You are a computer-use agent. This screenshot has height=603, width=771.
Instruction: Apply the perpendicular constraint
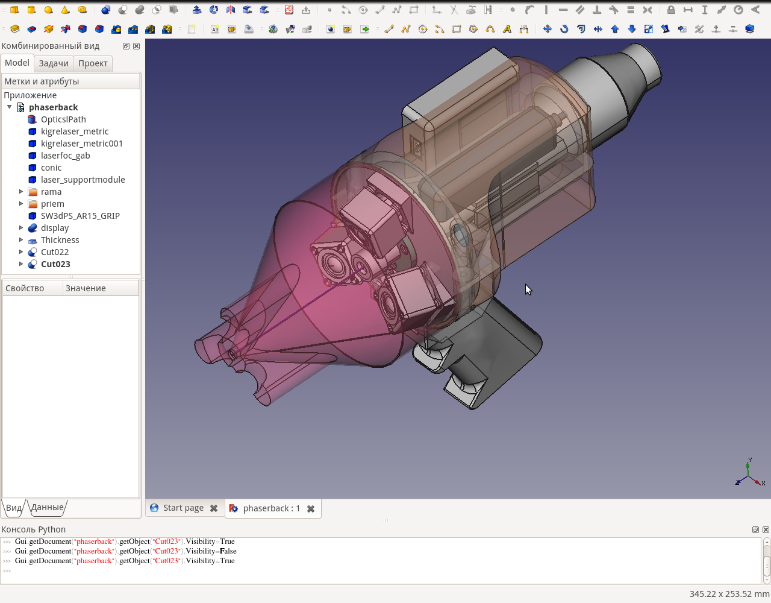coord(597,9)
